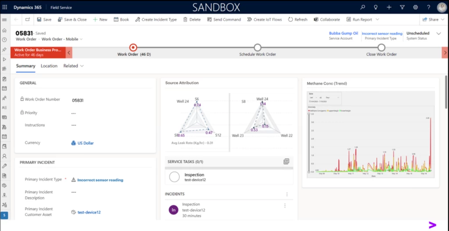The image size is (449, 231).
Task: Open the Inspection incident avatar In
Action: coord(173,210)
